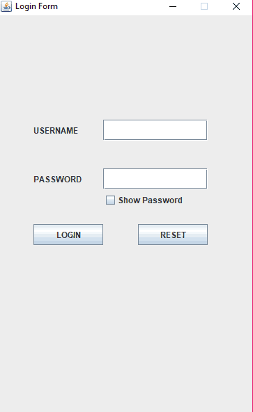Click the LOGIN button
This screenshot has width=253, height=412.
click(68, 235)
